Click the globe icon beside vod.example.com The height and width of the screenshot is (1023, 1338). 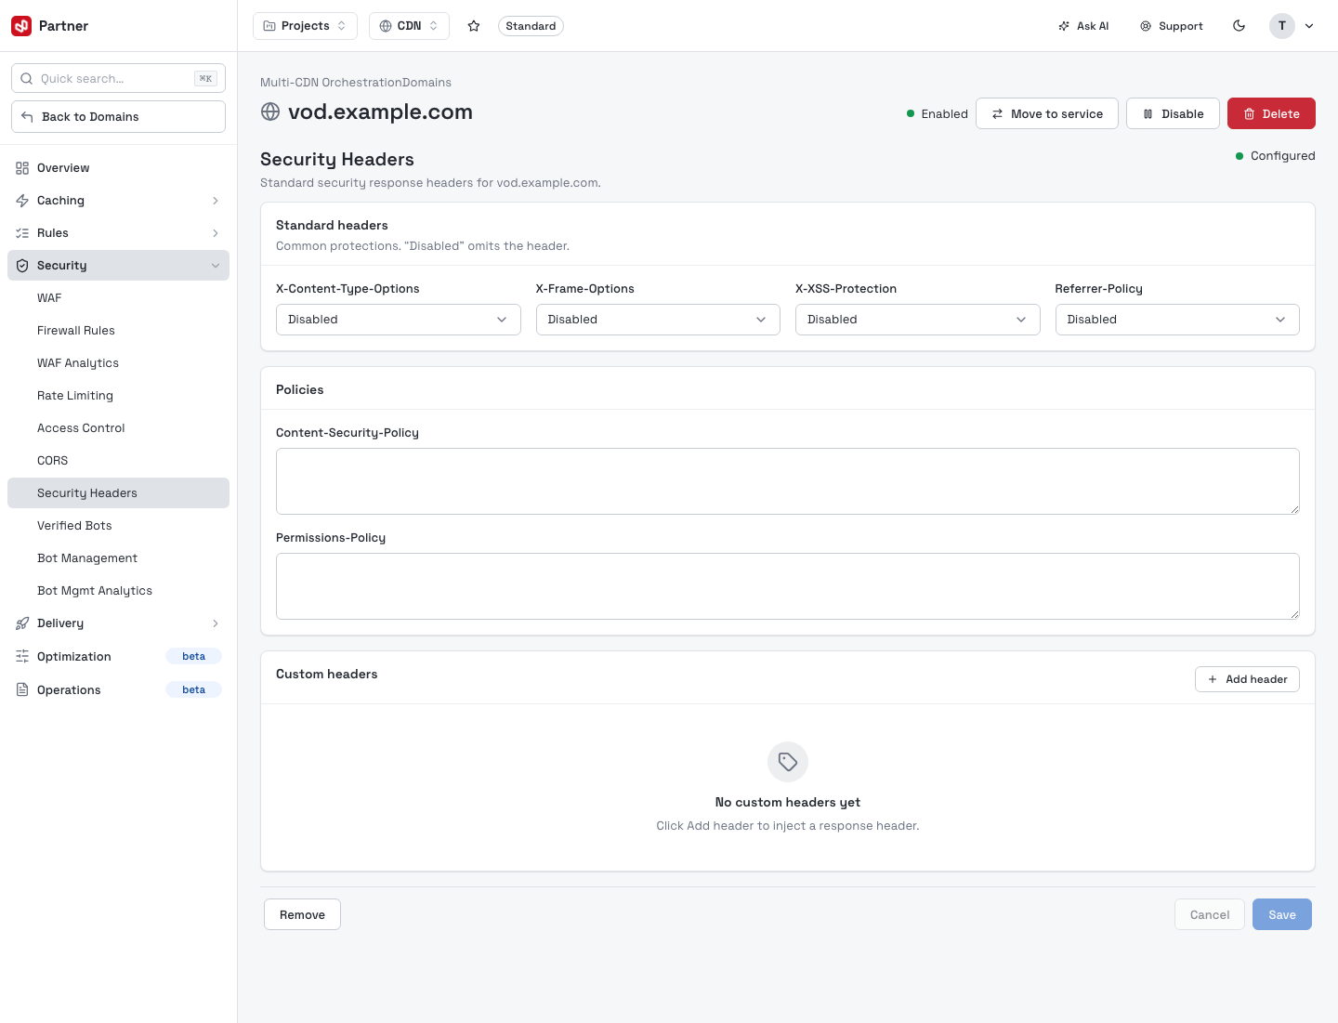pyautogui.click(x=270, y=111)
